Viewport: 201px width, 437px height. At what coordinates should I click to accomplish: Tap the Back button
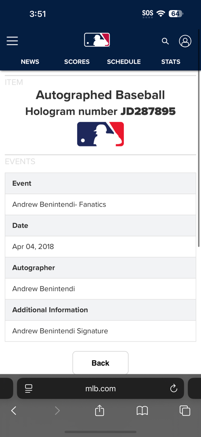100,363
